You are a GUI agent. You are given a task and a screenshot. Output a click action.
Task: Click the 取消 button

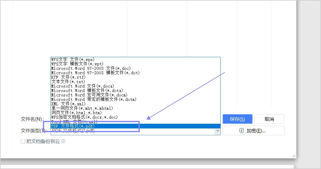pos(269,119)
